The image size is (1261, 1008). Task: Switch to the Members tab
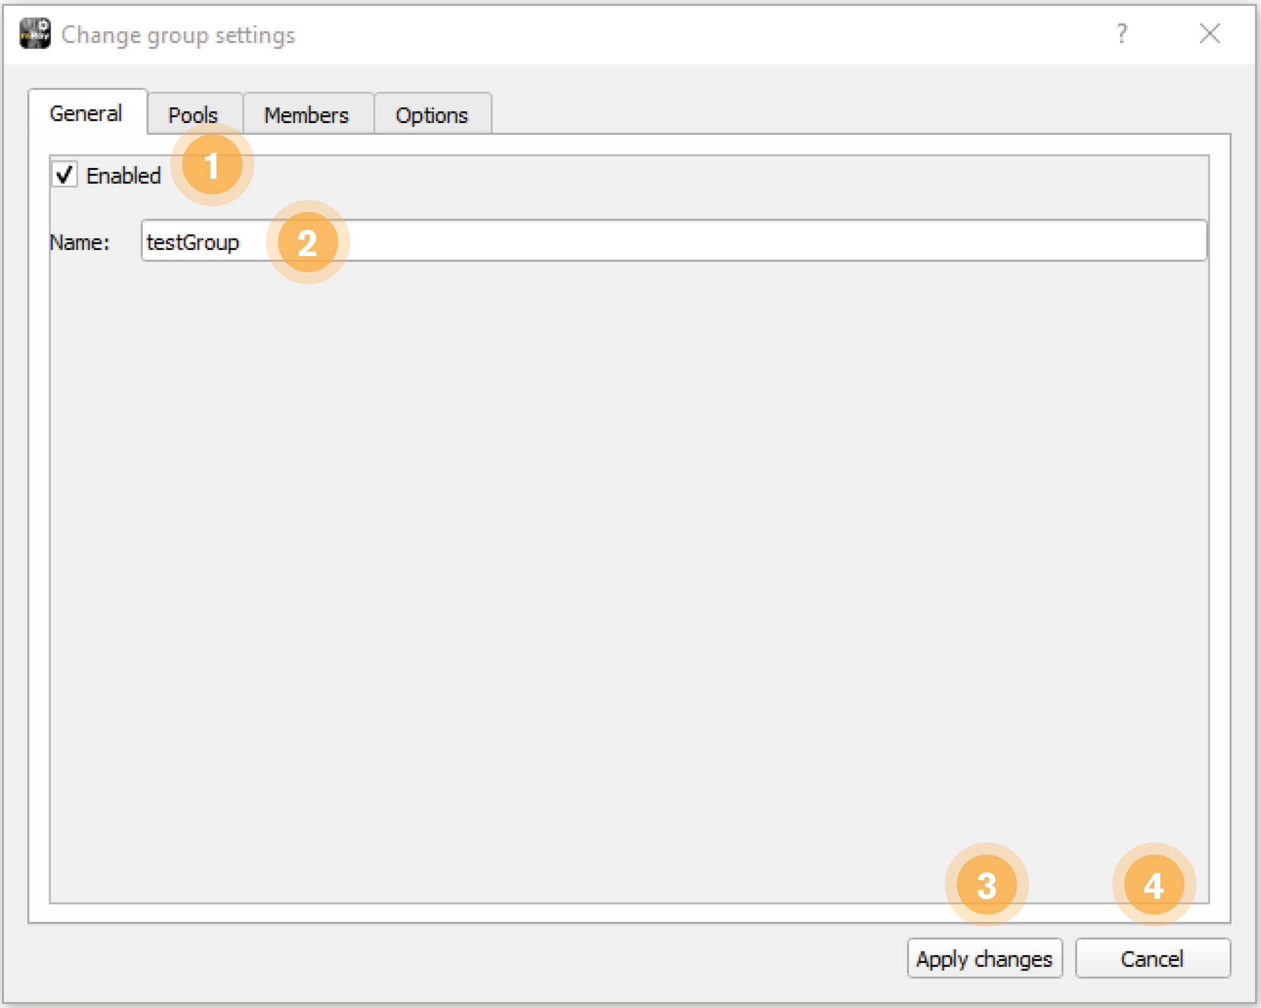click(306, 115)
